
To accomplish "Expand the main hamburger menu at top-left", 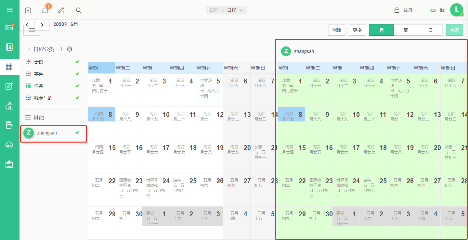I will tap(10, 10).
